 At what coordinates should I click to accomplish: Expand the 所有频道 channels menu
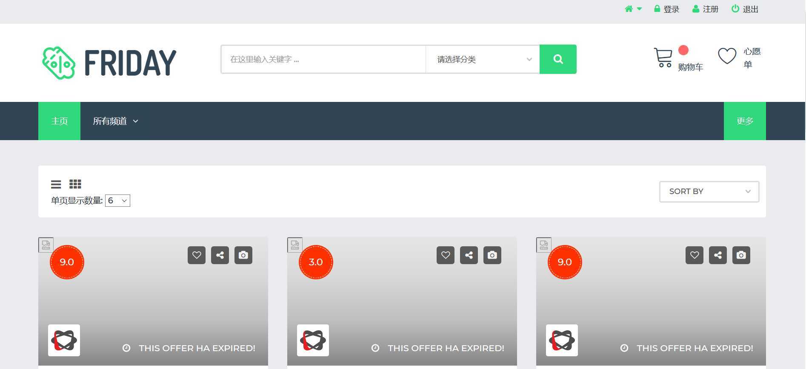116,121
